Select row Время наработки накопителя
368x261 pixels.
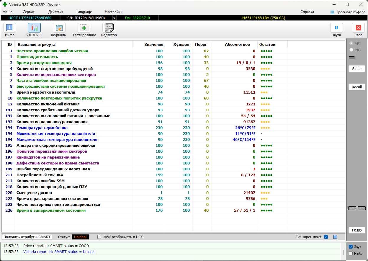[173, 92]
